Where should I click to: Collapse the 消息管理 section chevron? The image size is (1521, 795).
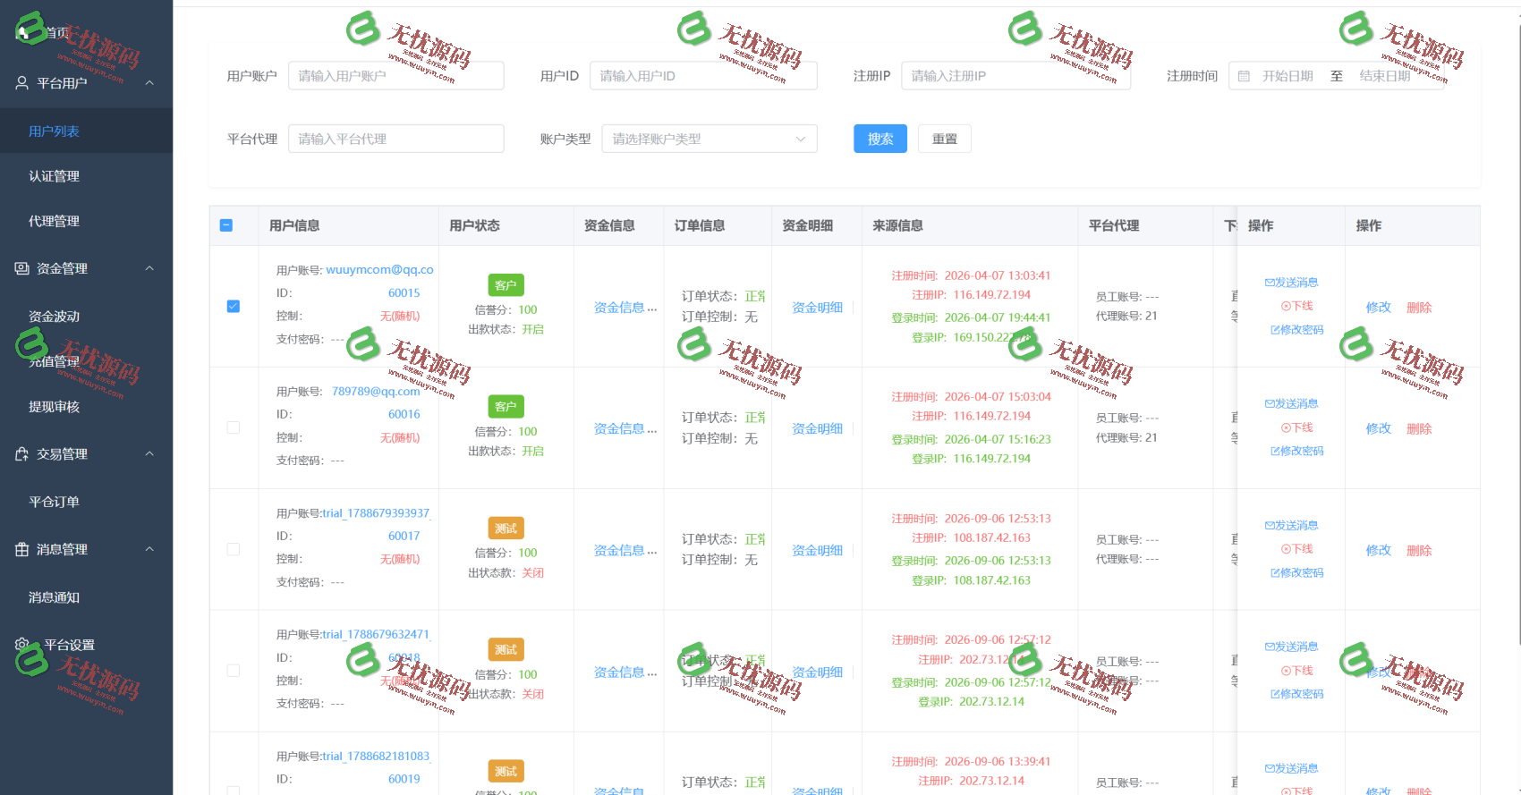click(149, 549)
